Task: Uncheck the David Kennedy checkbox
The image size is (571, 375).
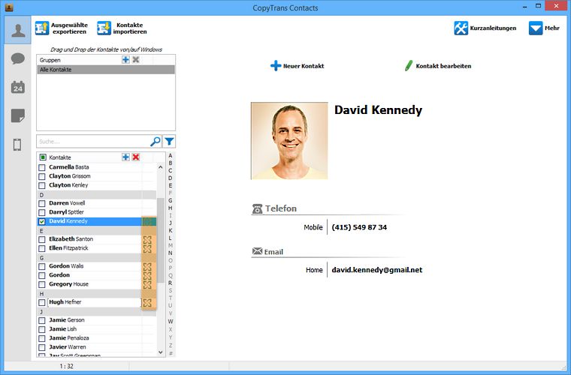Action: (42, 222)
